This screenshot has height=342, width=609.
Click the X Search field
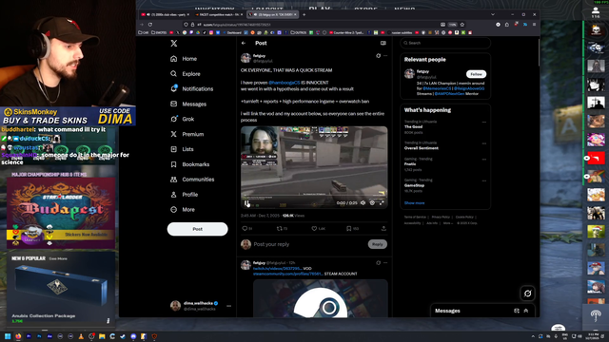point(445,43)
